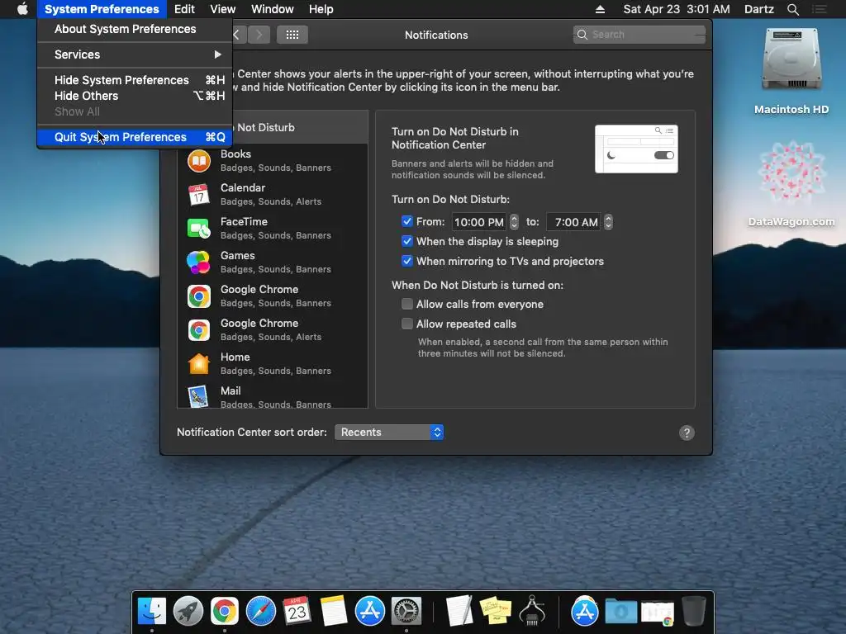Expand the Services submenu
This screenshot has height=634, width=846.
point(135,54)
